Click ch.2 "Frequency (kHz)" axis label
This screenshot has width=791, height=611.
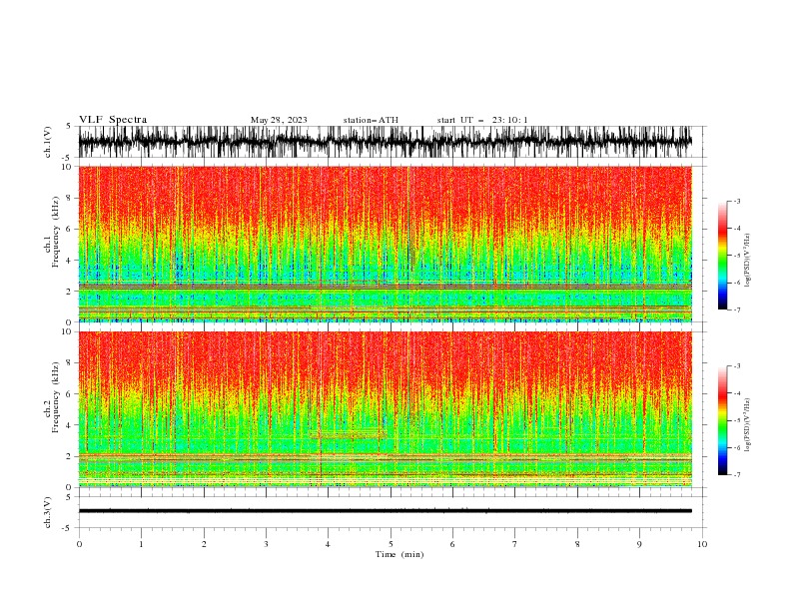[55, 397]
